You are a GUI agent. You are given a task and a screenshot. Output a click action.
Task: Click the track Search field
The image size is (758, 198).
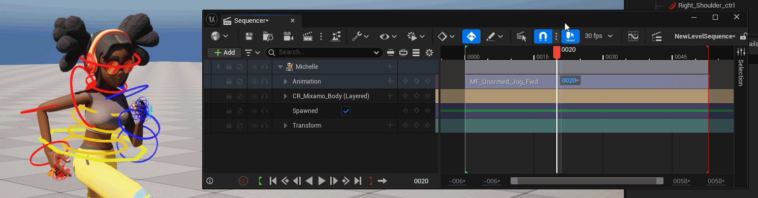coord(325,52)
